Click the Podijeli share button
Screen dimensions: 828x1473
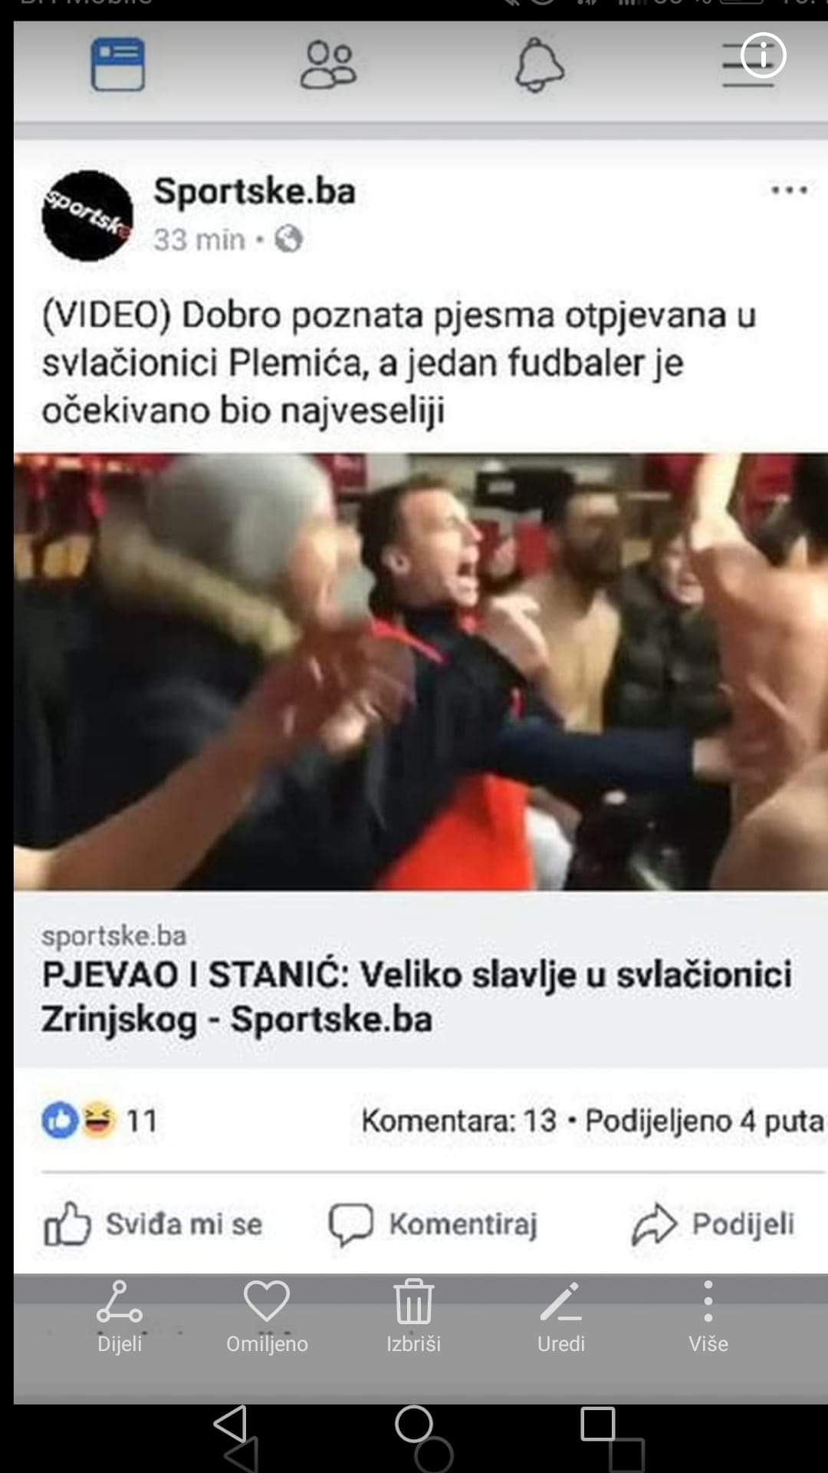(713, 1224)
